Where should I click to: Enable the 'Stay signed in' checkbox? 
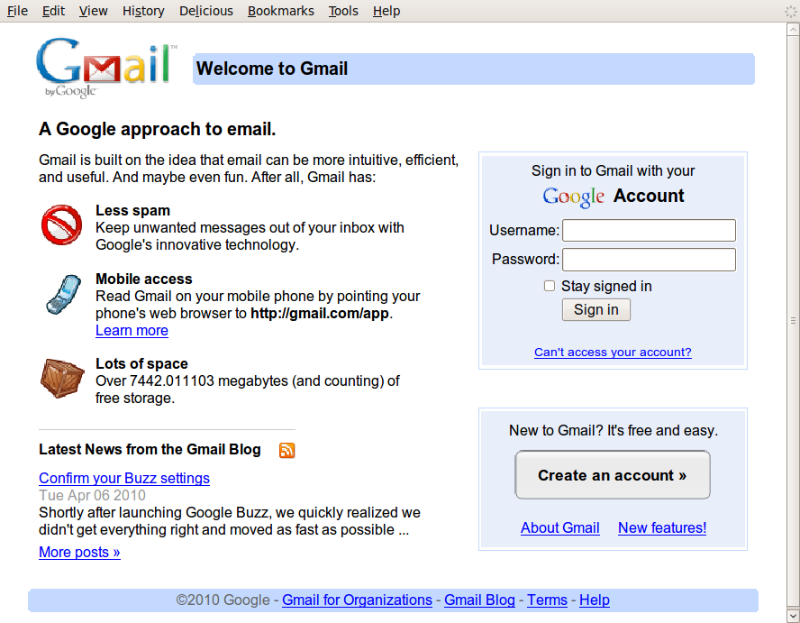pyautogui.click(x=549, y=286)
